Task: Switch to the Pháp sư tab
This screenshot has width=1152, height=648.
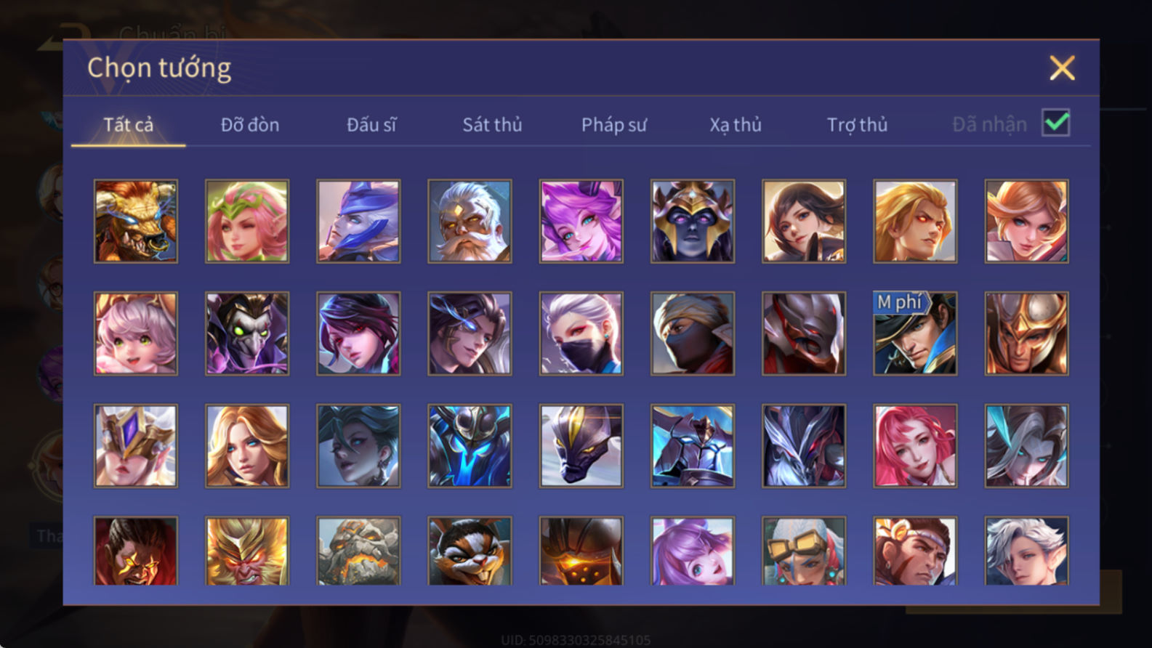Action: tap(613, 125)
